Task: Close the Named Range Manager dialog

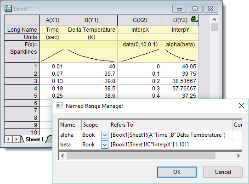Action: 242,106
